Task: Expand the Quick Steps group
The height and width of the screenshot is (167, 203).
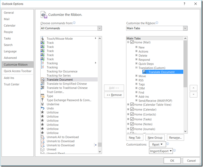Action: [x=136, y=63]
